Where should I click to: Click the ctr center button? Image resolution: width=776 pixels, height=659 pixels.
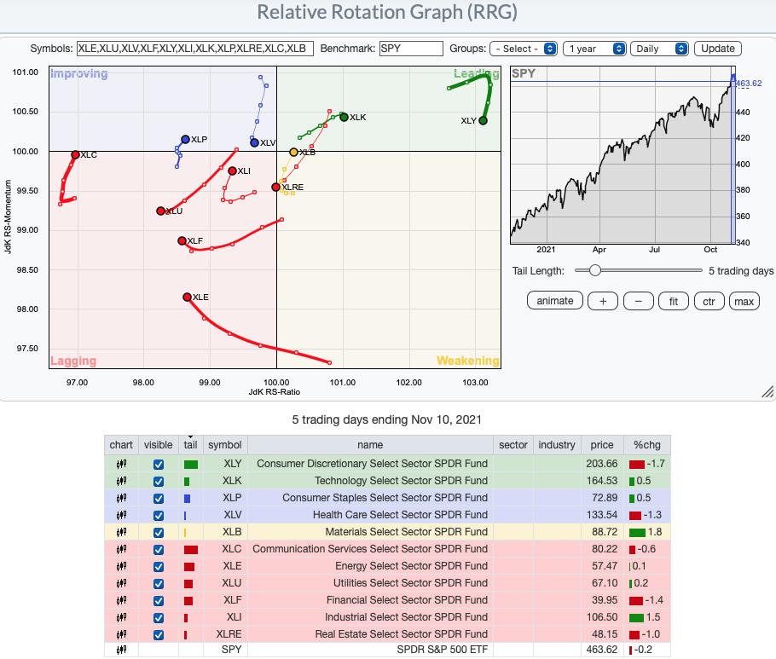pyautogui.click(x=709, y=301)
